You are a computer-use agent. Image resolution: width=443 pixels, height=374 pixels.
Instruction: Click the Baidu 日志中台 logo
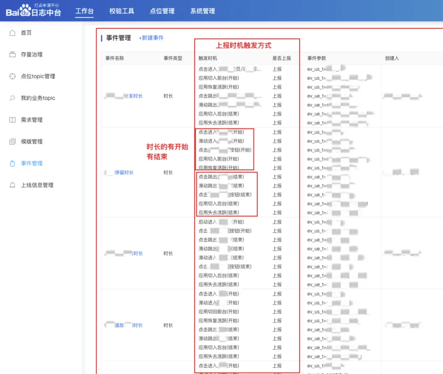click(x=33, y=10)
